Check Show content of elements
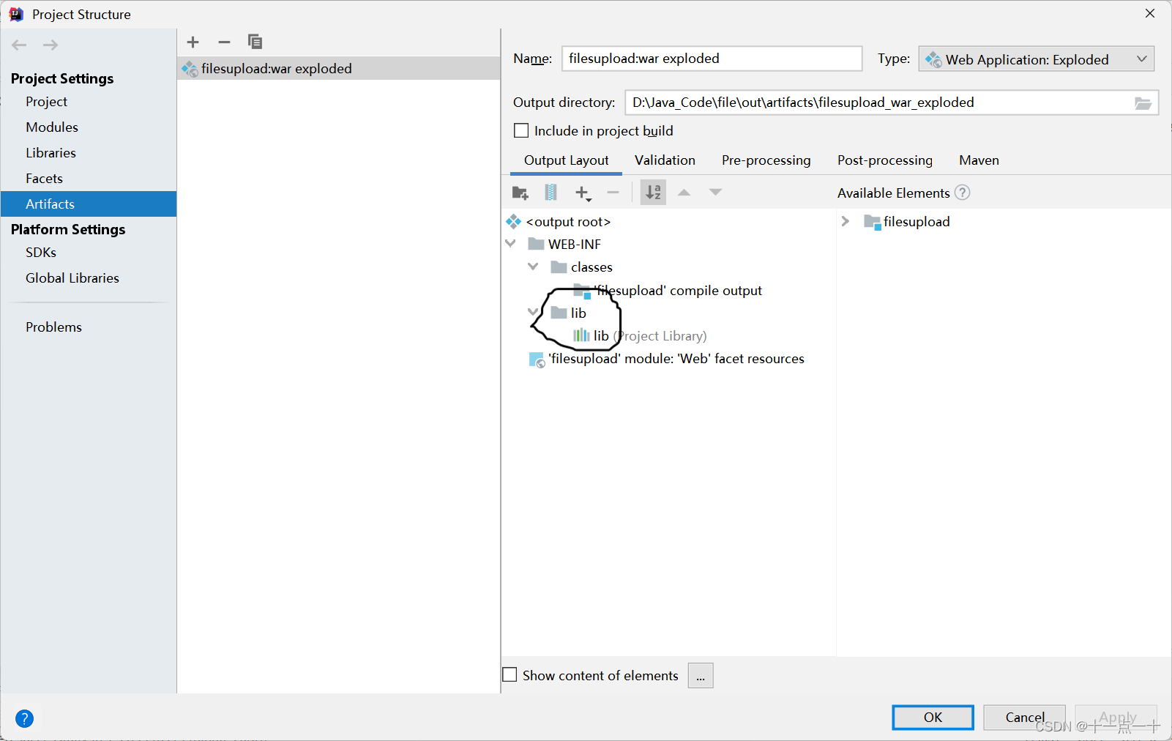 point(510,674)
